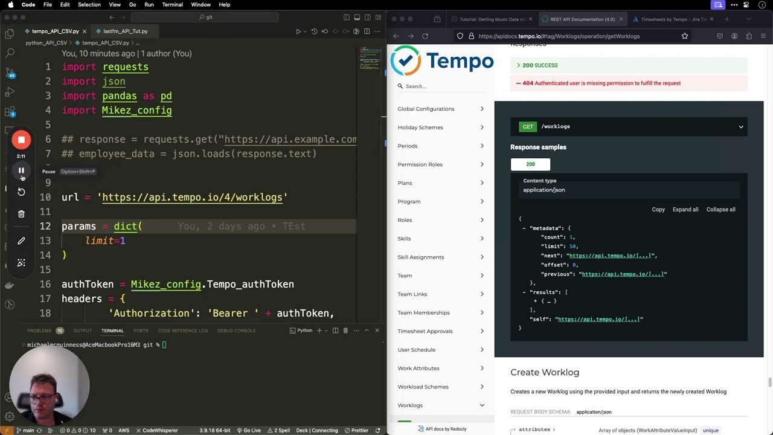Open the Terminal menu in the macOS menu bar

point(172,5)
